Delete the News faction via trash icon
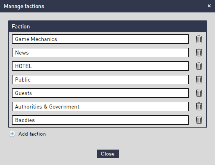Screen dimensions: 215x165 [199, 53]
